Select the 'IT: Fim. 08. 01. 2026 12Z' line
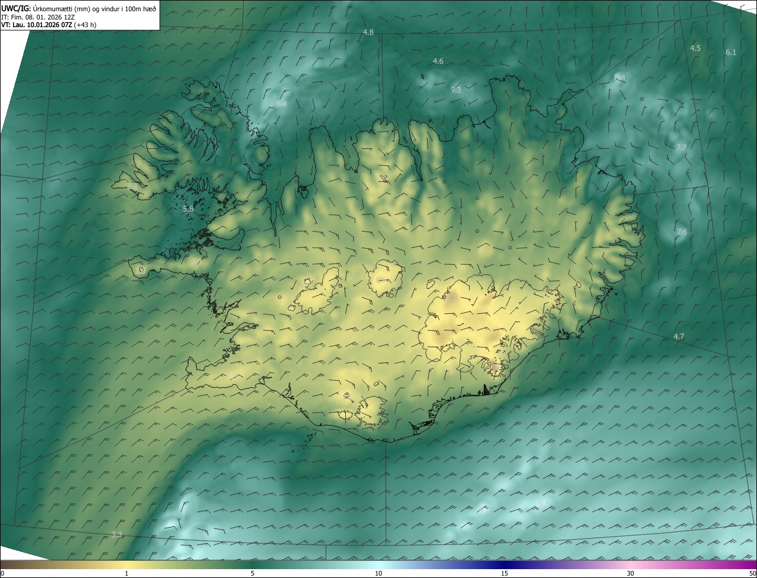Image resolution: width=757 pixels, height=578 pixels. click(x=39, y=17)
